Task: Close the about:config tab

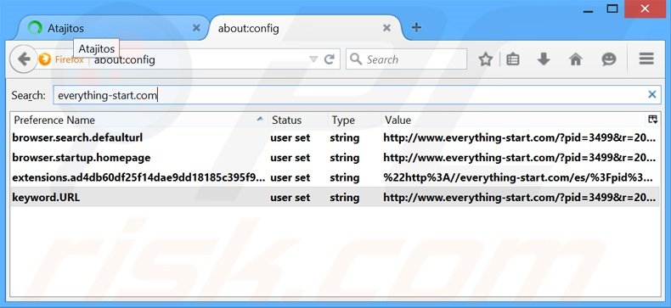Action: point(386,28)
